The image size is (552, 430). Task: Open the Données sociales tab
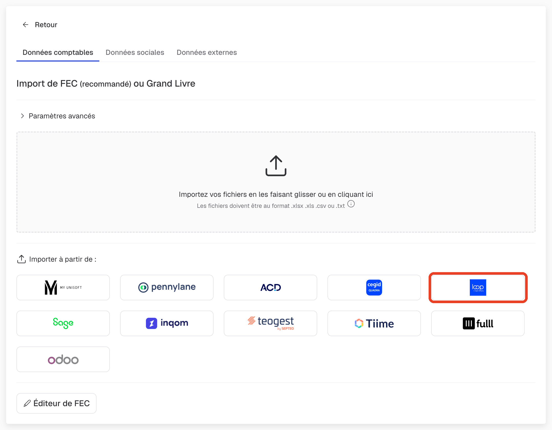(x=135, y=52)
